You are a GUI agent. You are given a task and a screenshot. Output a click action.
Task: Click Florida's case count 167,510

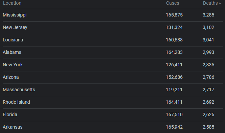point(174,114)
